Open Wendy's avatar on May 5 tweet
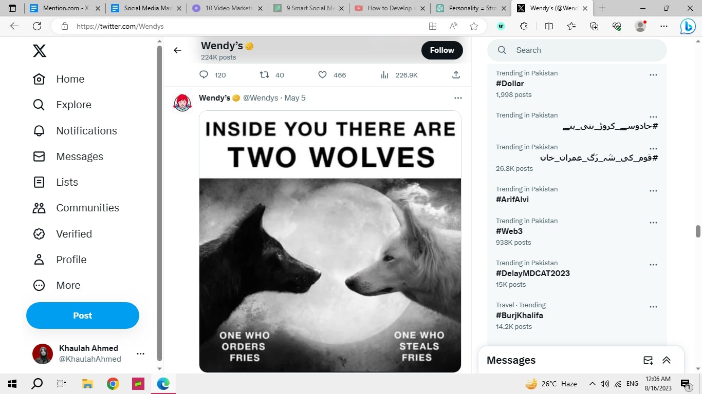This screenshot has width=702, height=394. coord(182,103)
